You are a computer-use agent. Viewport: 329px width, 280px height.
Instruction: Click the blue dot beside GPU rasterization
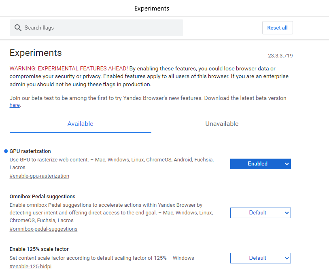(6, 151)
